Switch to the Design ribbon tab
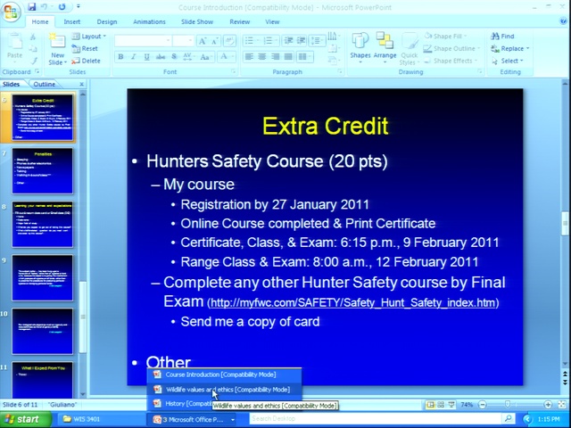571x428 pixels. (107, 21)
